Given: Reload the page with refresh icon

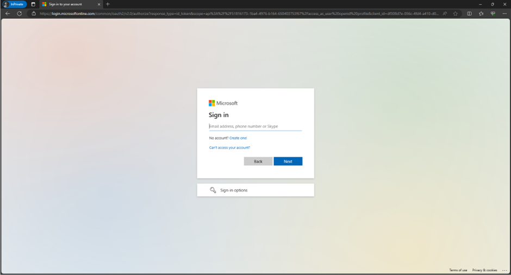Looking at the screenshot, I should [x=20, y=14].
